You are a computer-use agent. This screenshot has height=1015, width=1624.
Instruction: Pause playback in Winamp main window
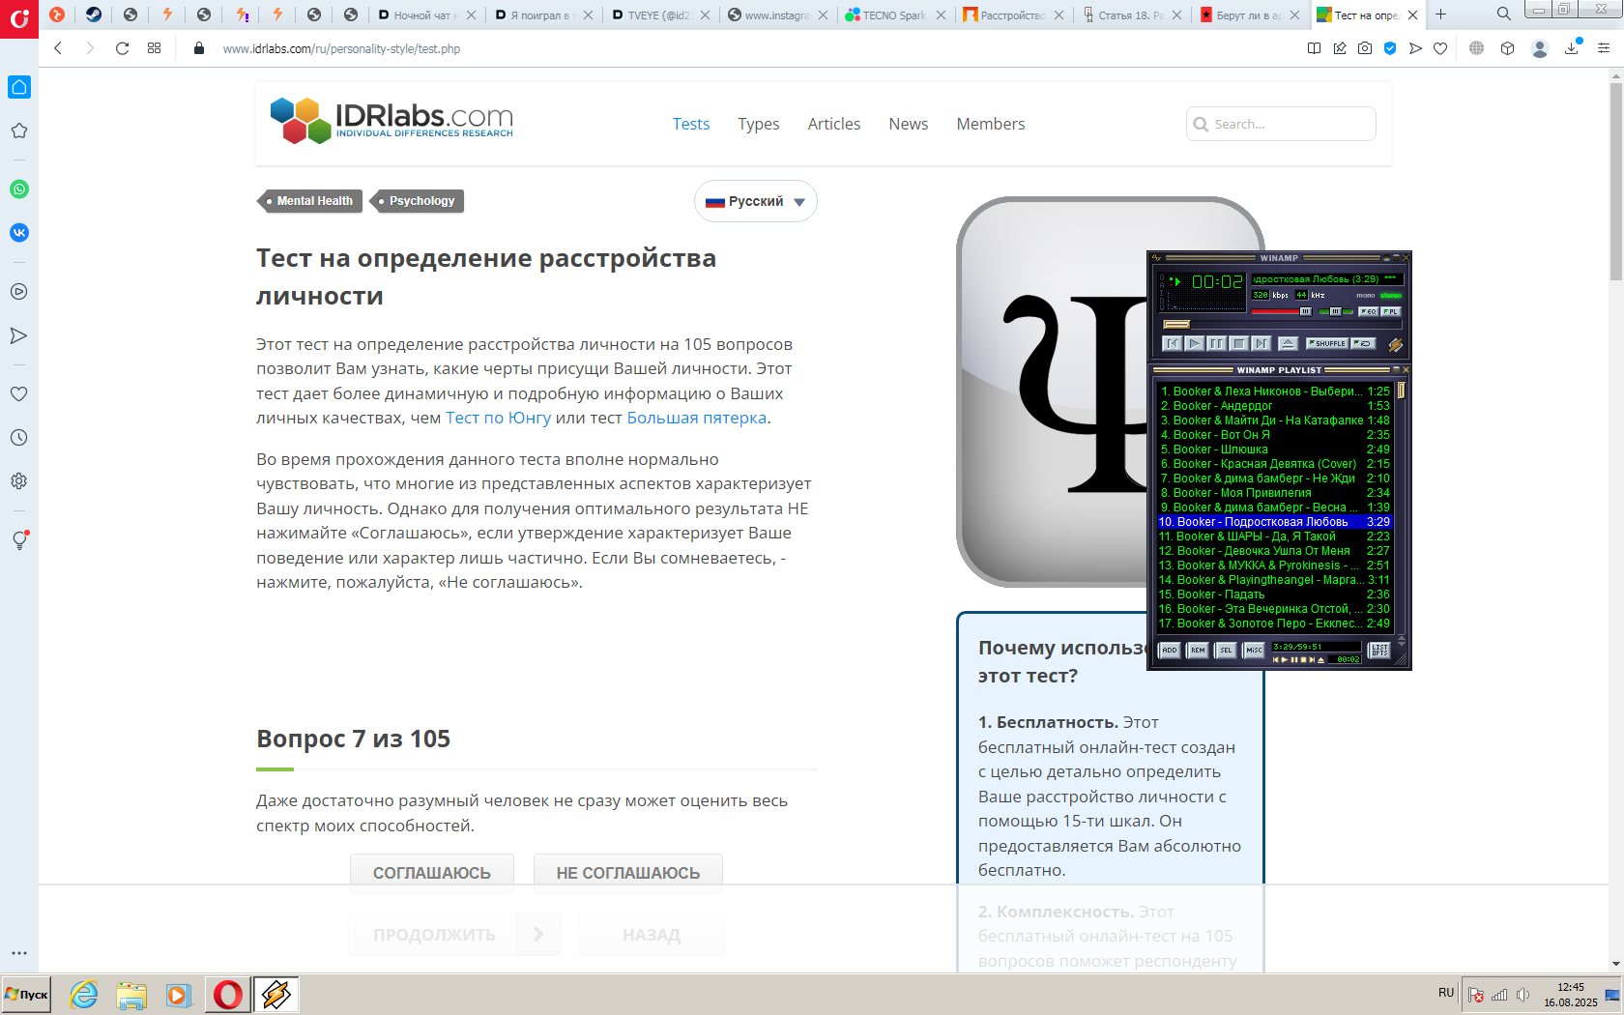coord(1216,343)
